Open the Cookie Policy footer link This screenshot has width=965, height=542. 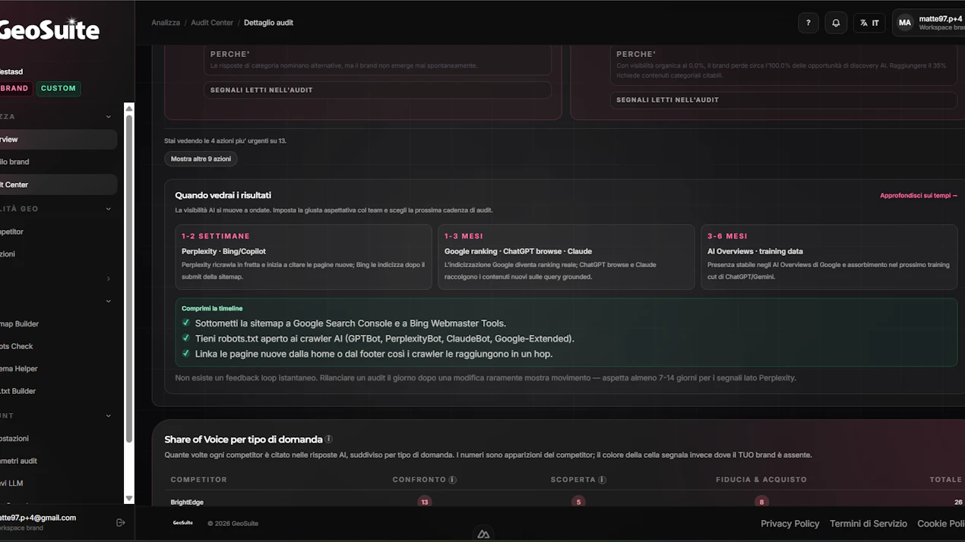tap(941, 524)
